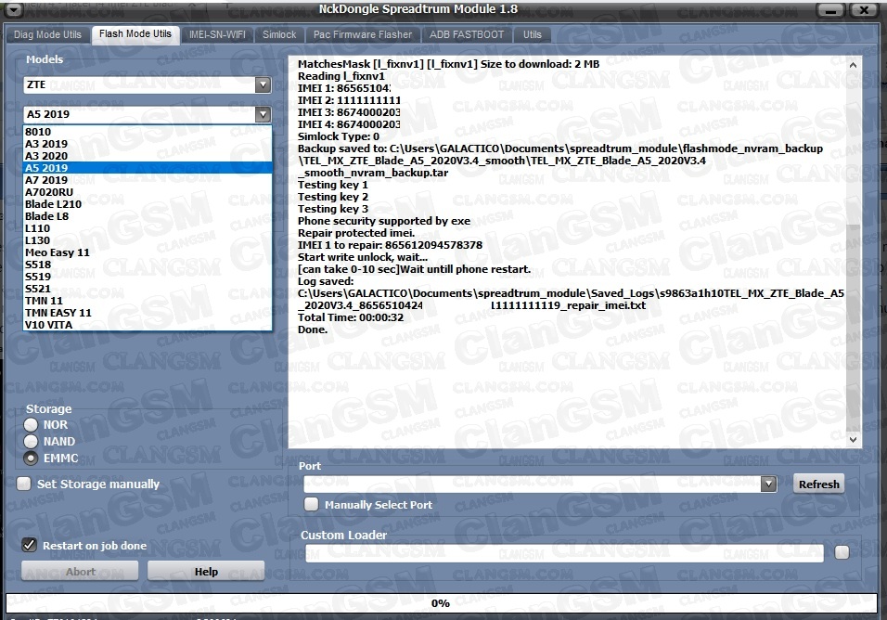Switch to Flash Mode Utils tab
The image size is (887, 620).
[135, 34]
